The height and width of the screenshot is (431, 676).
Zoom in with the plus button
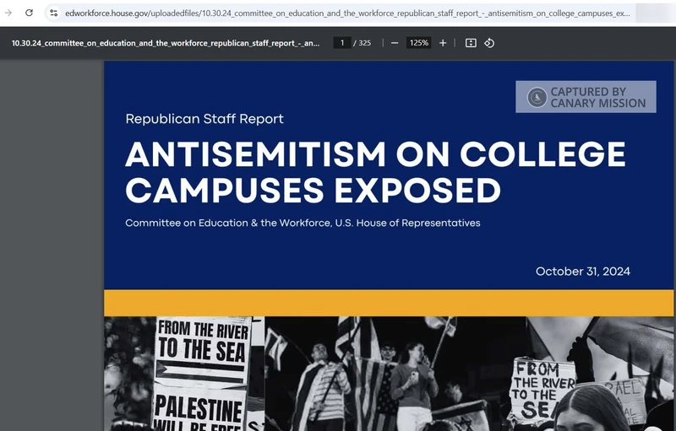[443, 43]
